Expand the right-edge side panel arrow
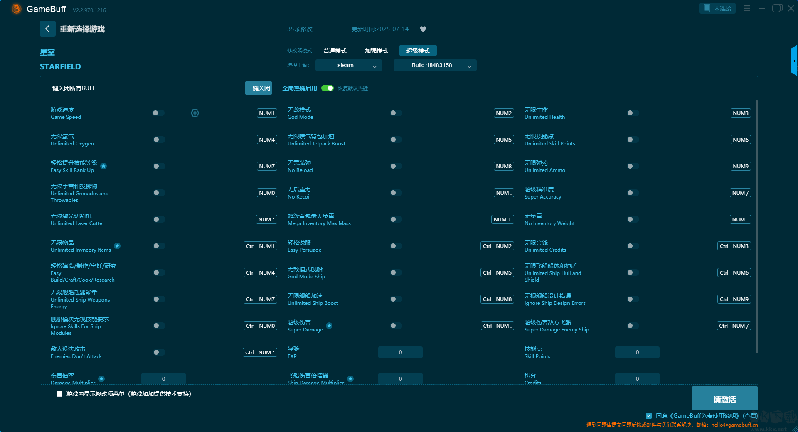The height and width of the screenshot is (432, 798). click(x=794, y=61)
